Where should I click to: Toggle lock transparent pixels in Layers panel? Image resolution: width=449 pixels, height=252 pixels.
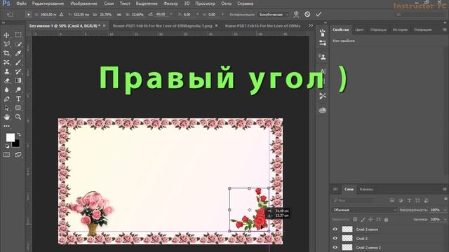tap(355, 219)
